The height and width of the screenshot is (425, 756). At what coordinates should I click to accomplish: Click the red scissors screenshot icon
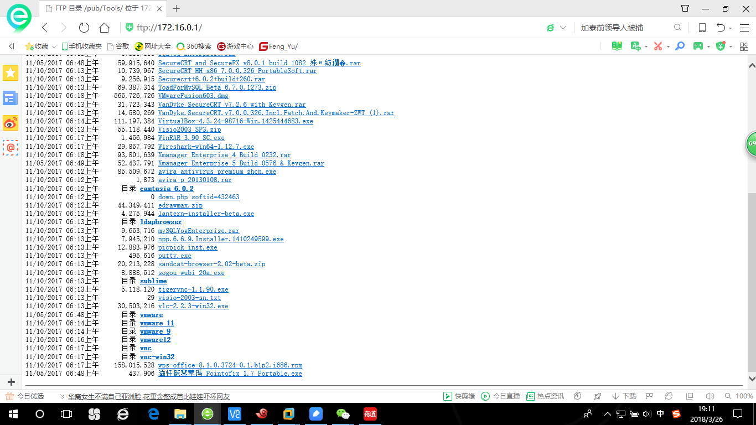(658, 46)
